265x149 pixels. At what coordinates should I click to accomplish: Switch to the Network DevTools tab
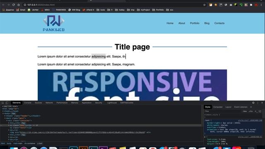(49, 103)
